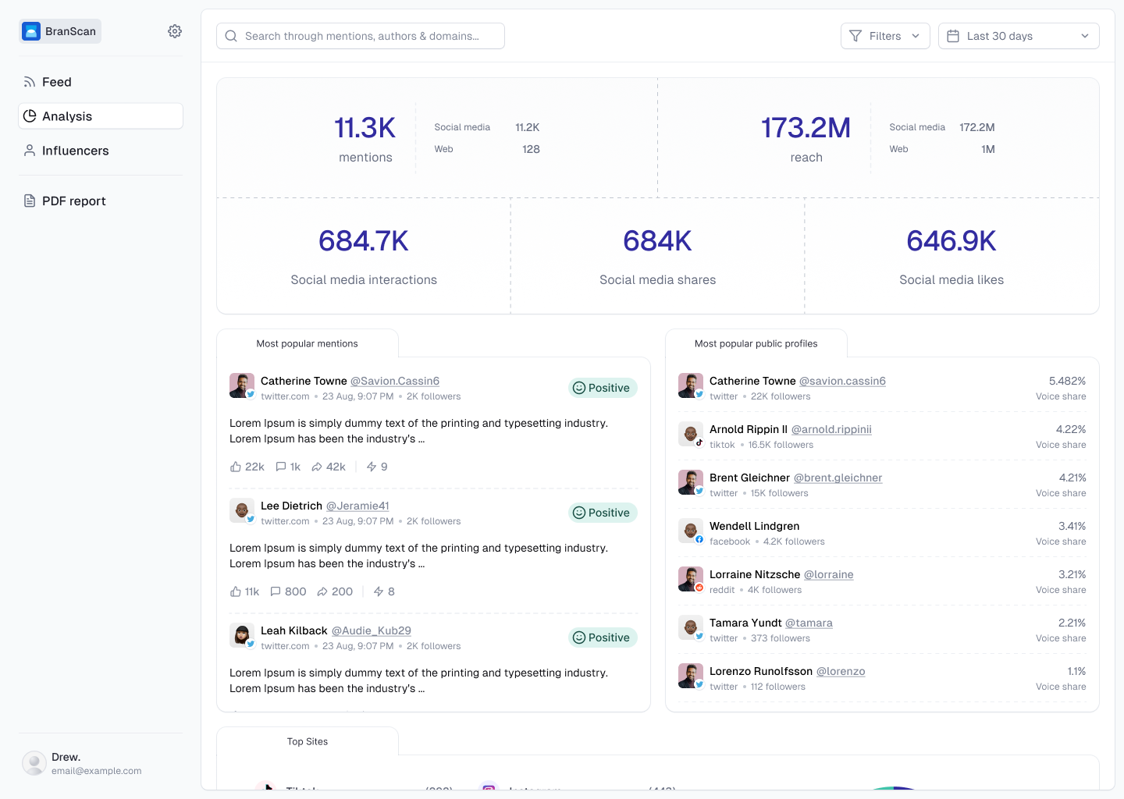
Task: Switch to the Top Sites tab
Action: (307, 741)
